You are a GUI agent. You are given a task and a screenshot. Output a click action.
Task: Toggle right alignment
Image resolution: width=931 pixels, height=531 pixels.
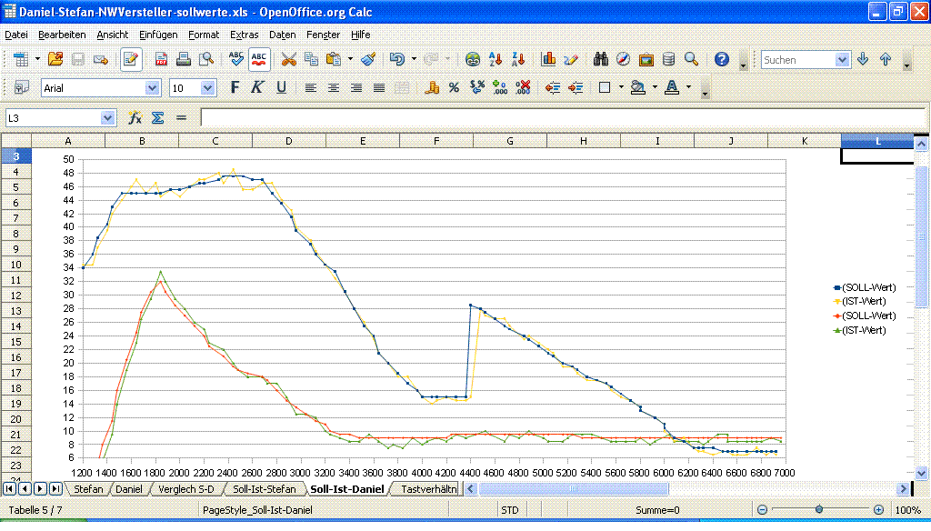coord(356,88)
